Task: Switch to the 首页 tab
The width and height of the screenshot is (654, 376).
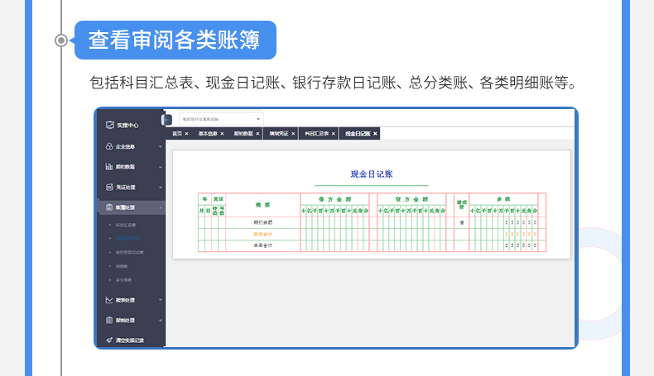Action: 177,134
